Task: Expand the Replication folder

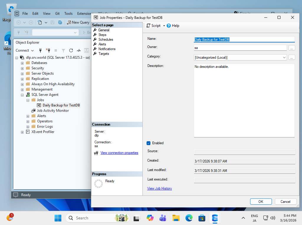Action: pos(22,79)
